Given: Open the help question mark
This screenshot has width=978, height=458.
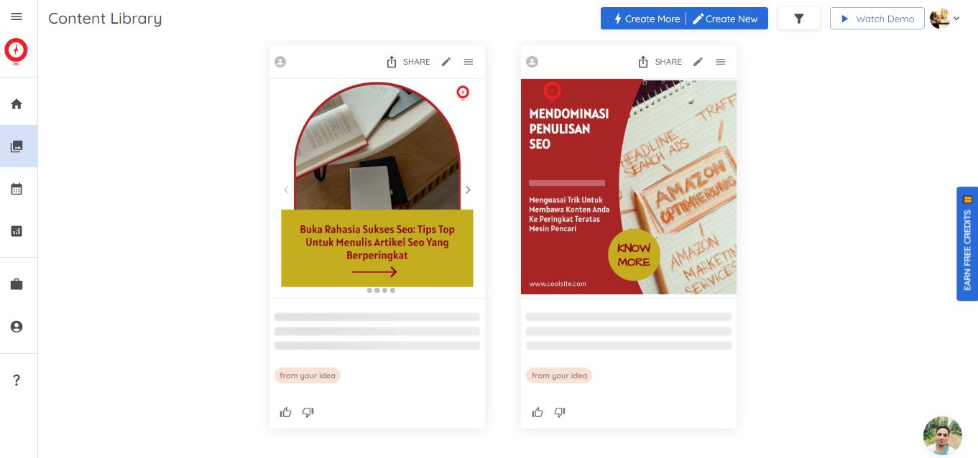Looking at the screenshot, I should [17, 380].
